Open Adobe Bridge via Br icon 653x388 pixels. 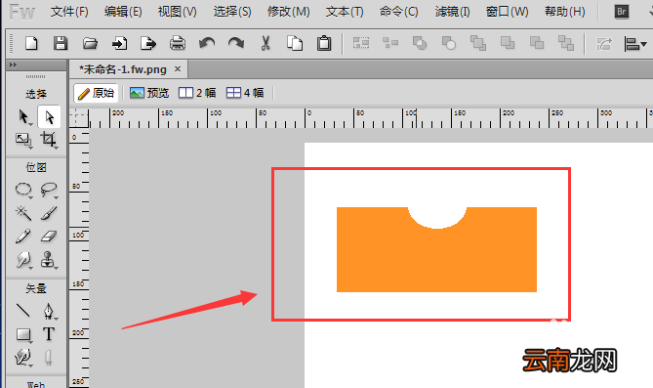(621, 12)
